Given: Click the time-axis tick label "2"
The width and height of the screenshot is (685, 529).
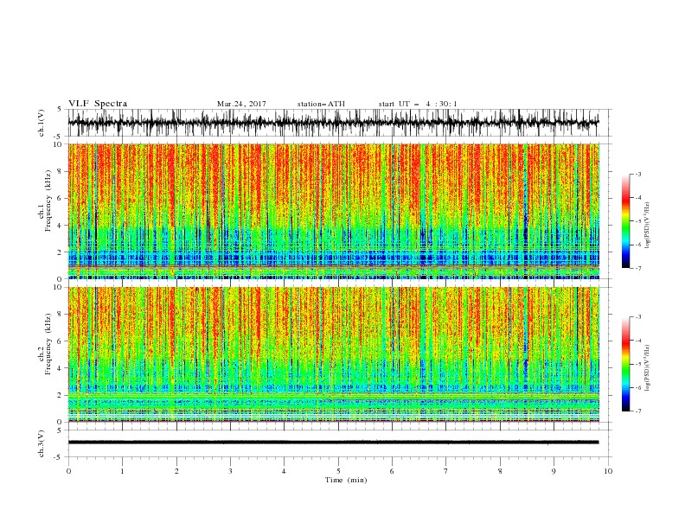Looking at the screenshot, I should point(176,471).
